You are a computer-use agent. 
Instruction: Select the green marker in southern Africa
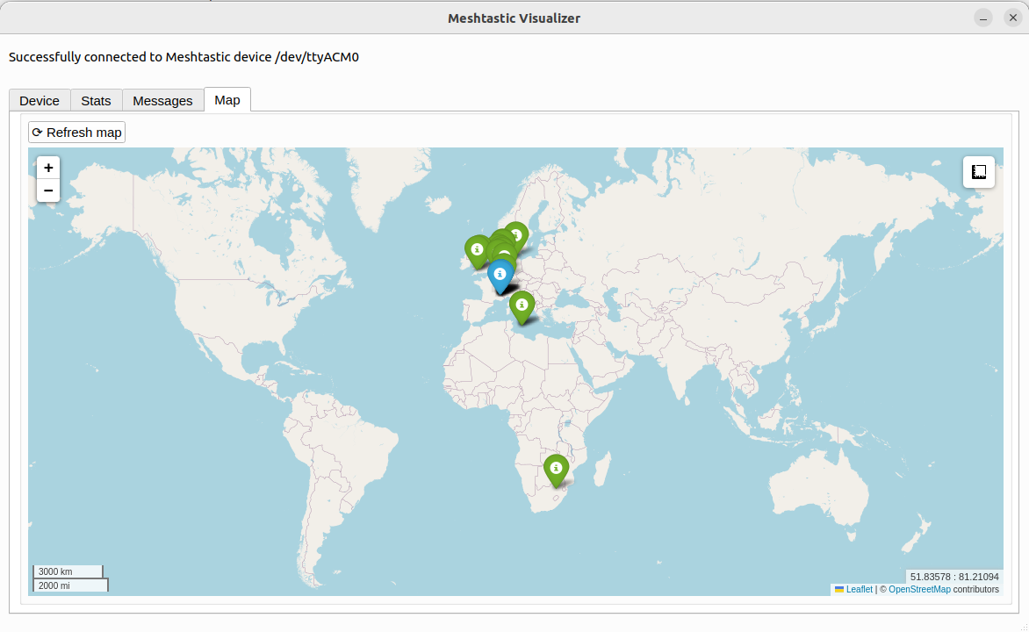pos(556,471)
